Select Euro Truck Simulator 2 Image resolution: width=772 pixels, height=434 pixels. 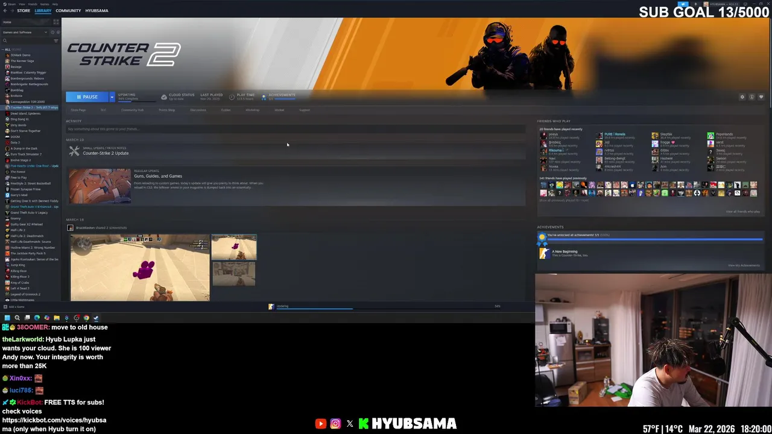click(x=26, y=154)
